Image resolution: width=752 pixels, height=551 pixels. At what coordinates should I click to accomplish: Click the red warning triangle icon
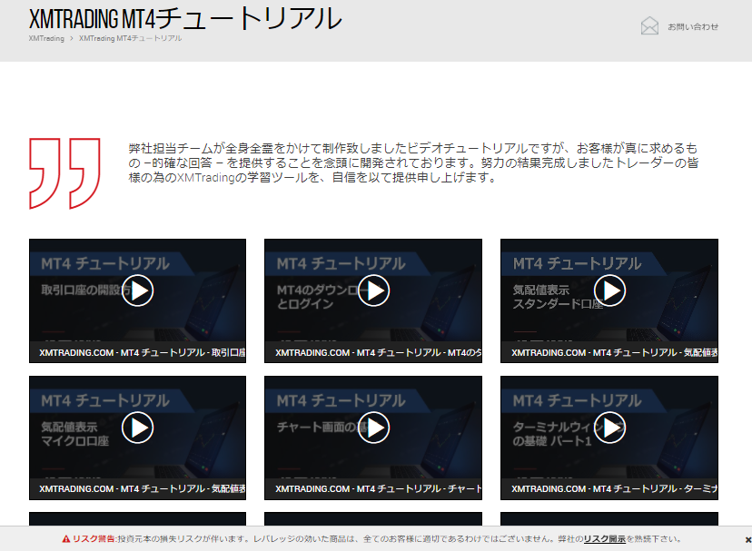click(65, 539)
